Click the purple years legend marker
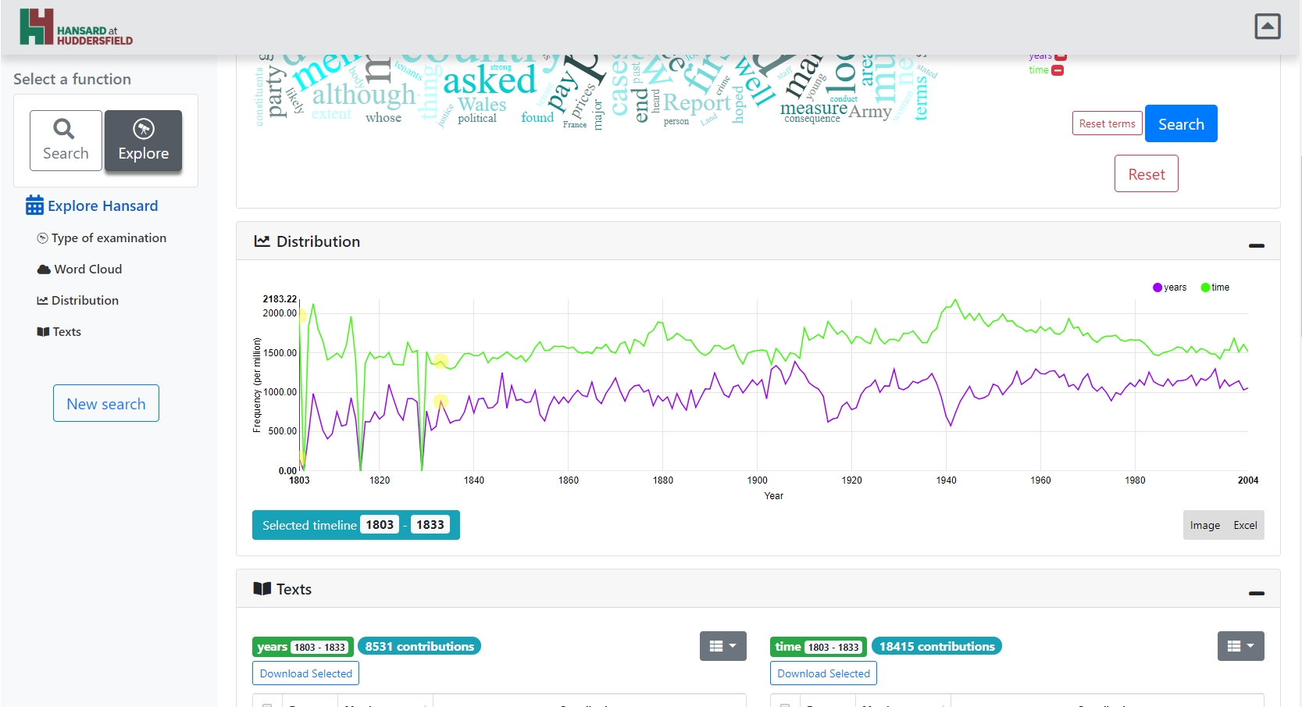 [x=1157, y=287]
